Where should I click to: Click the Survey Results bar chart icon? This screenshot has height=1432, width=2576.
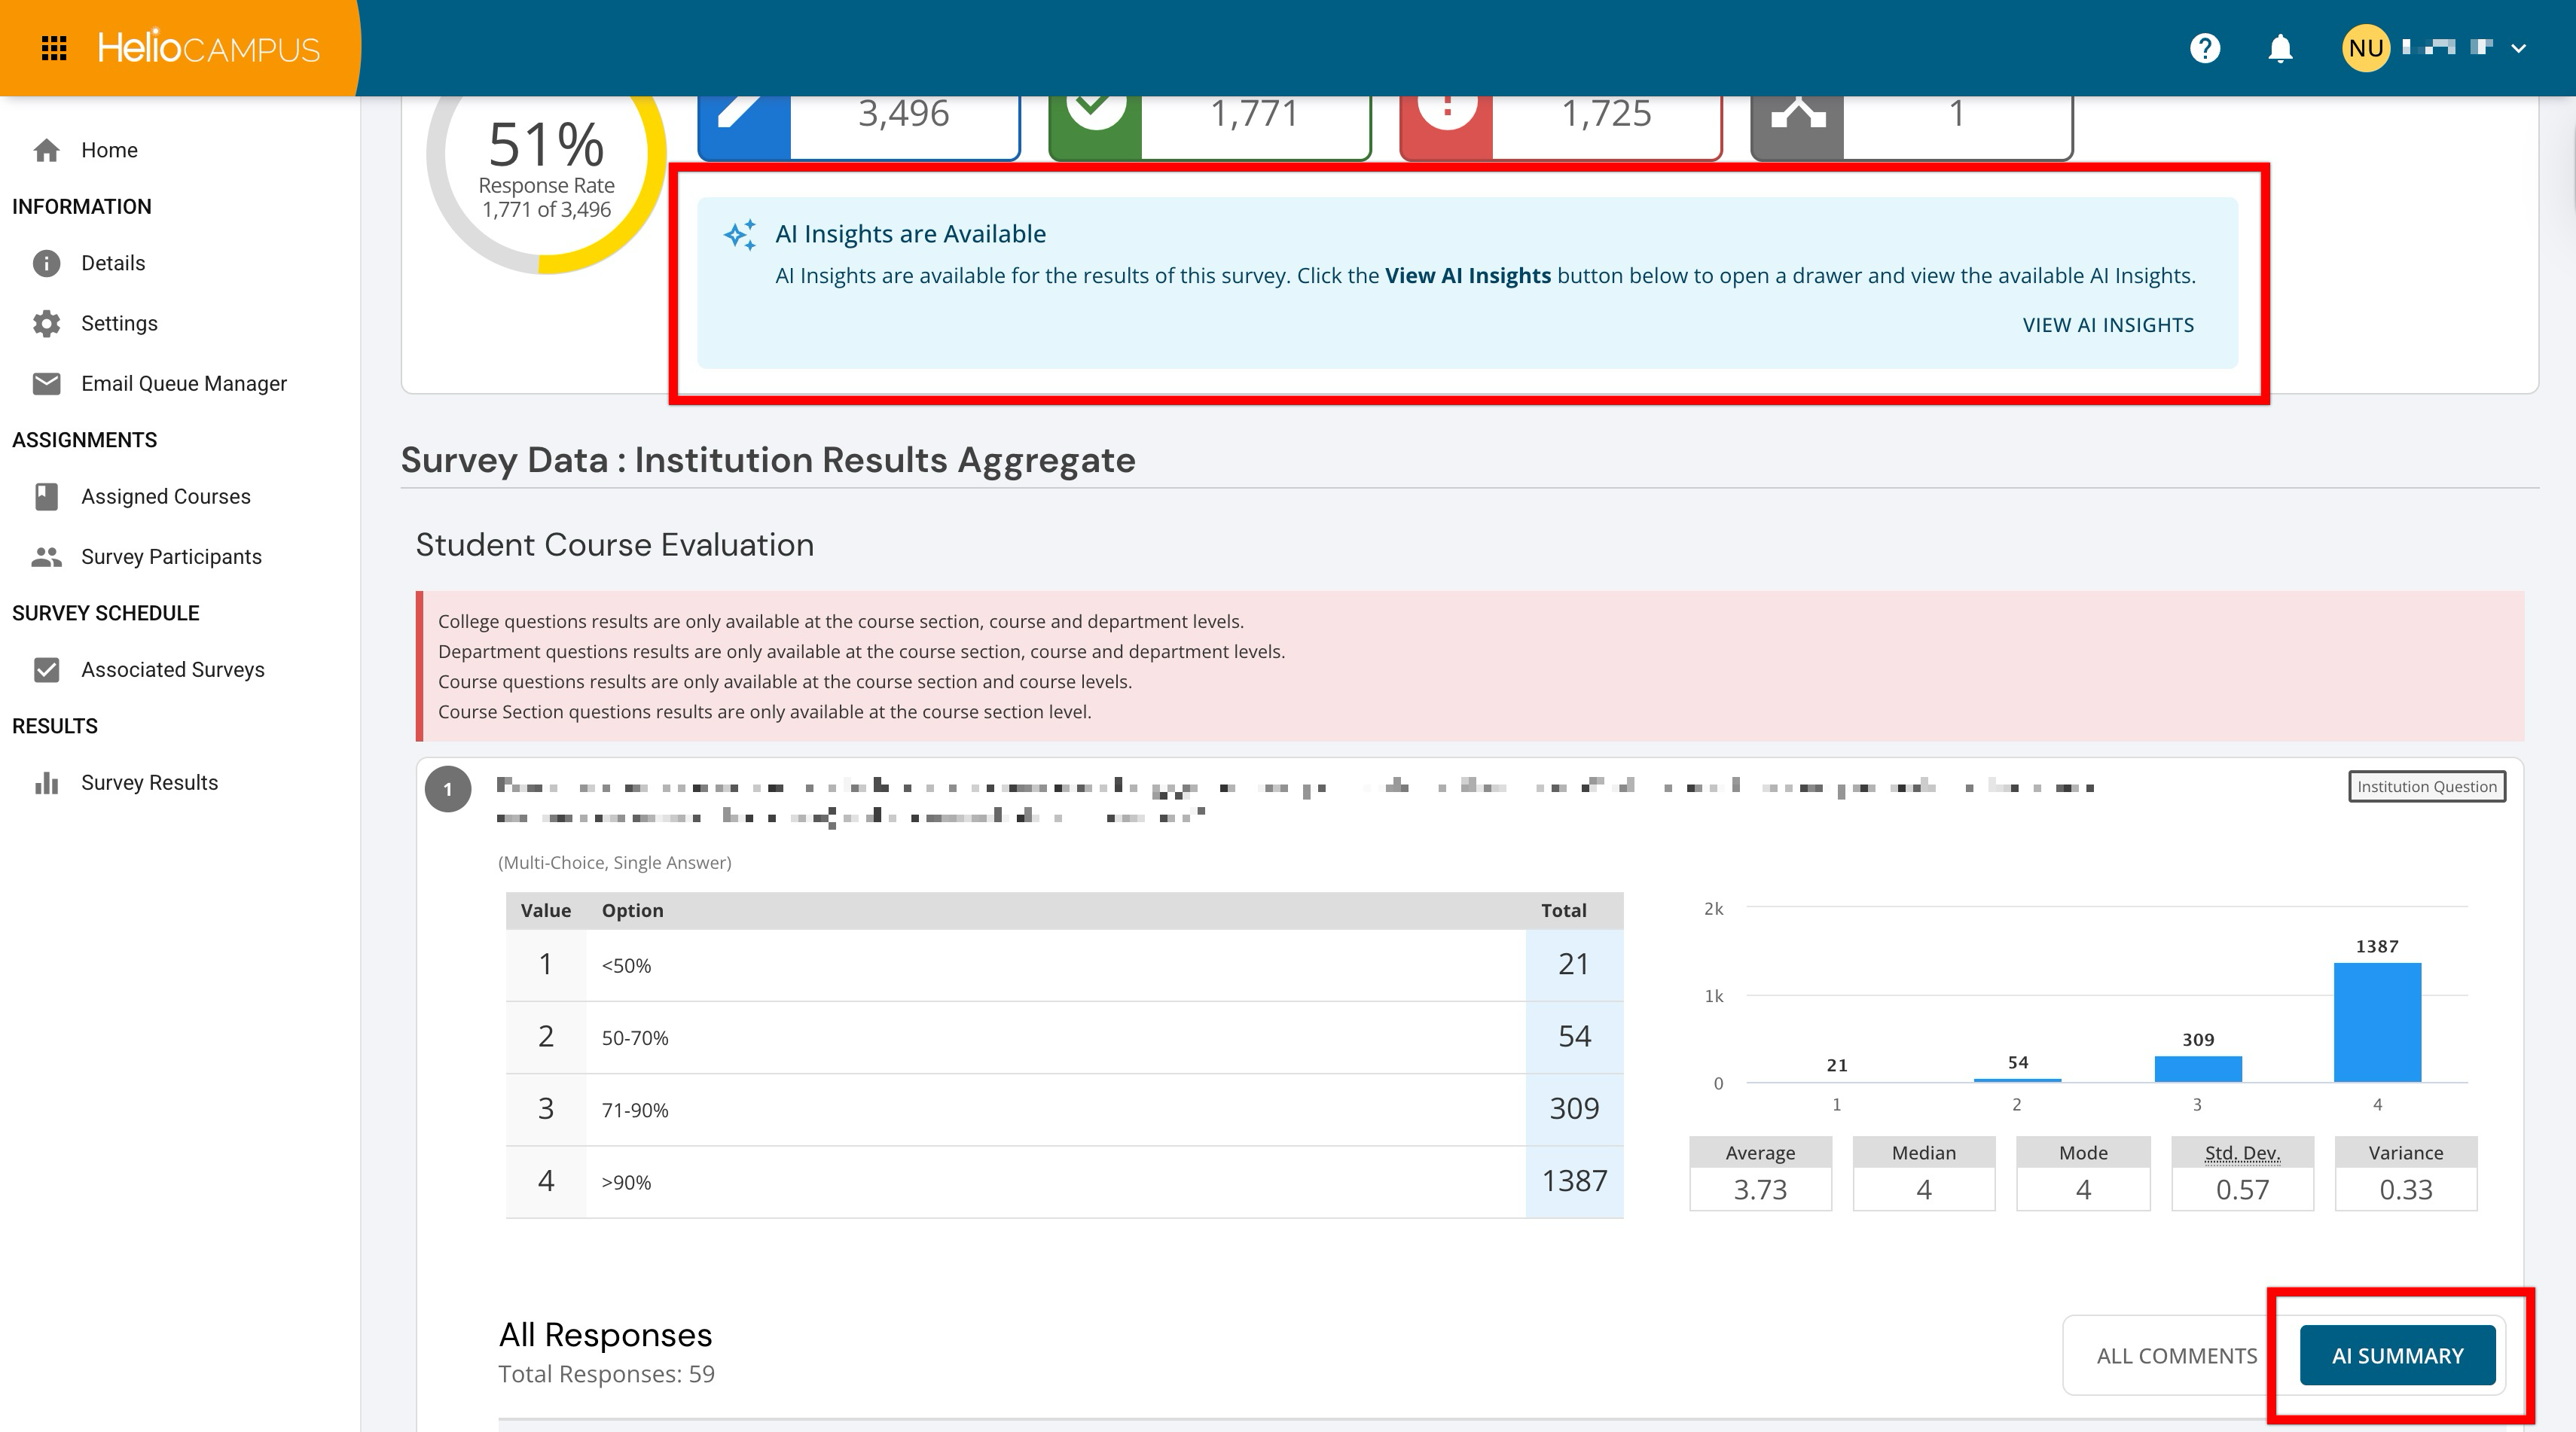click(x=46, y=782)
